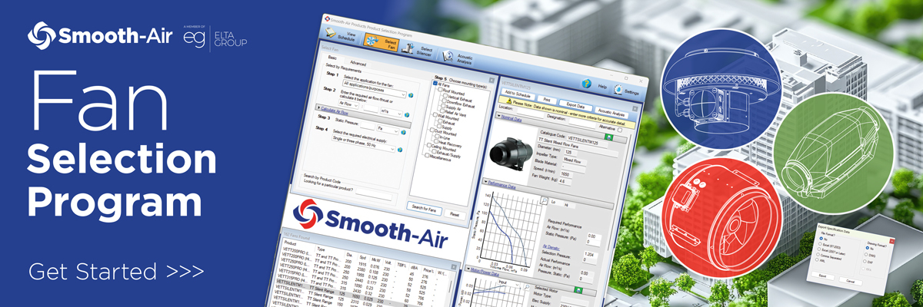Switch to the Advanced tab
Screen dimensions: 923x307
click(x=358, y=63)
